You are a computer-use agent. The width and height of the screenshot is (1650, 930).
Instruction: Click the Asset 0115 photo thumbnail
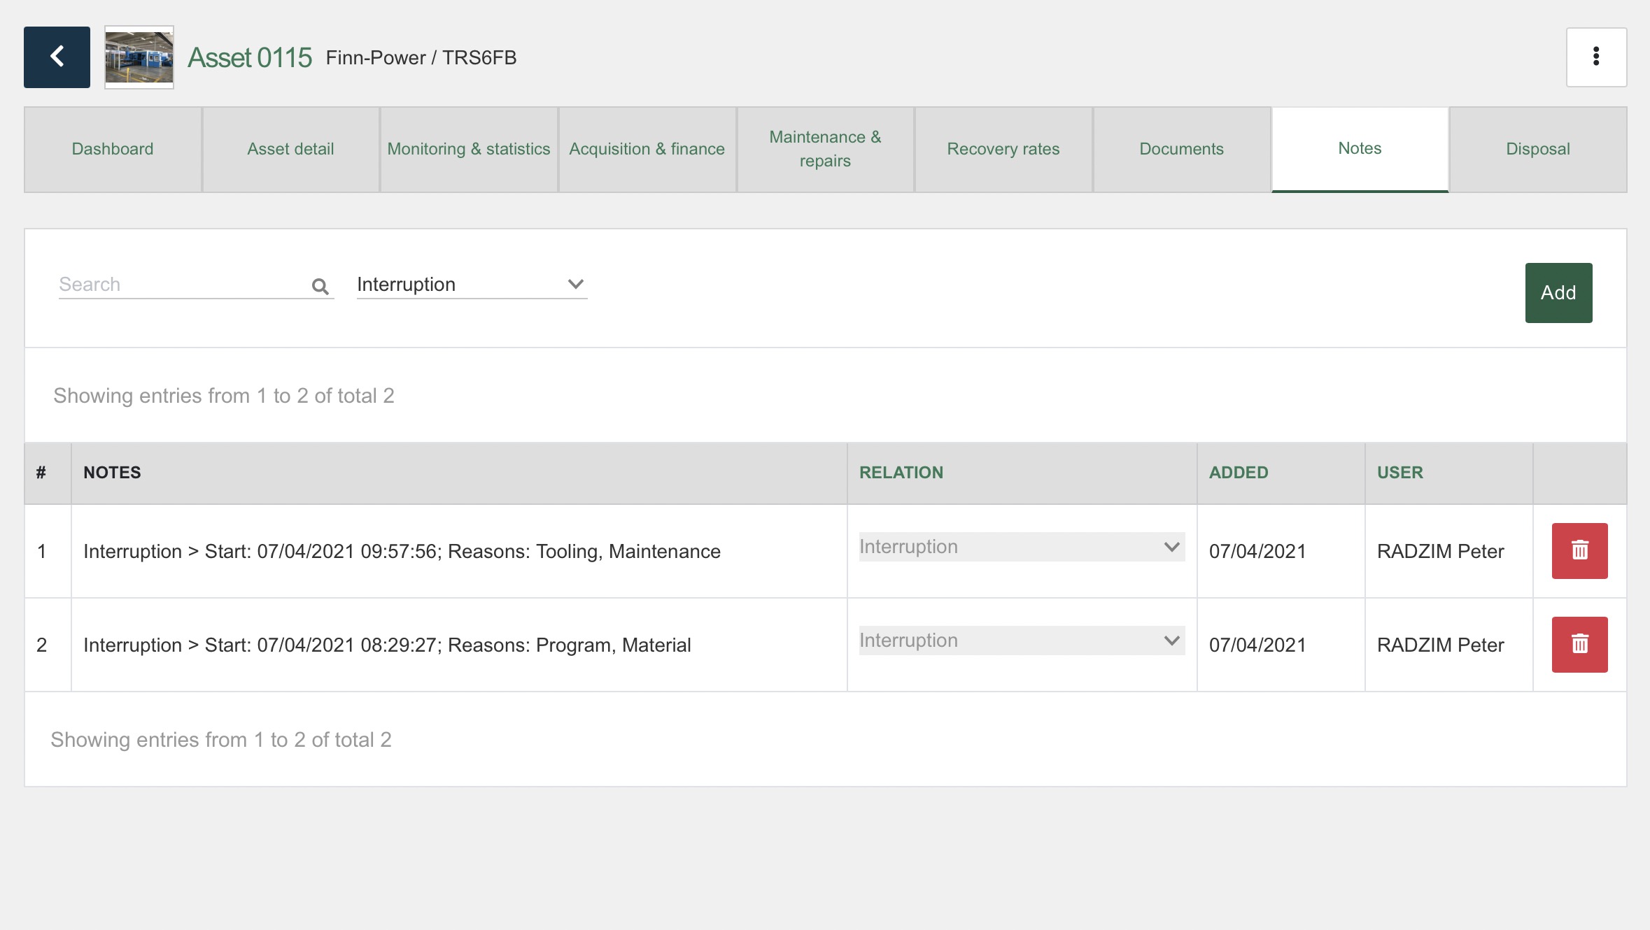point(139,58)
